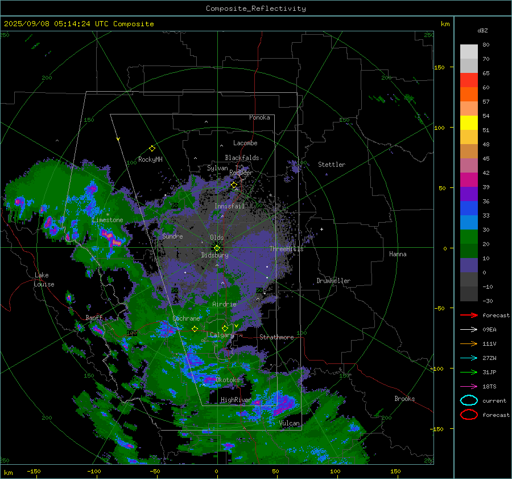Screen dimensions: 512x479
Task: Click the Airdrie city label
Action: [224, 304]
